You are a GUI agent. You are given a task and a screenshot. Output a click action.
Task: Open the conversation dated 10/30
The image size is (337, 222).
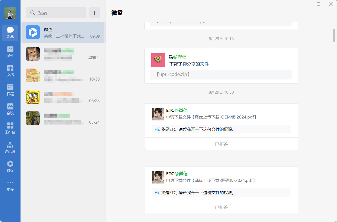click(63, 75)
